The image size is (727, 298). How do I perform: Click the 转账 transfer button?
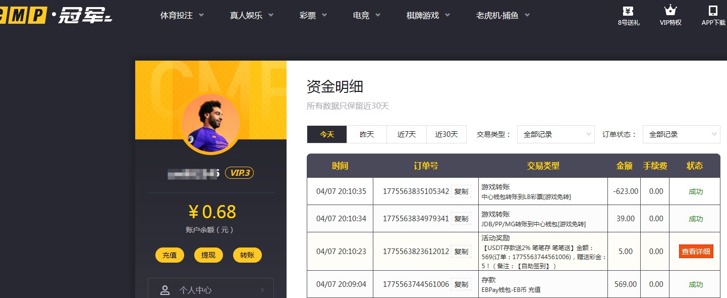pyautogui.click(x=247, y=255)
